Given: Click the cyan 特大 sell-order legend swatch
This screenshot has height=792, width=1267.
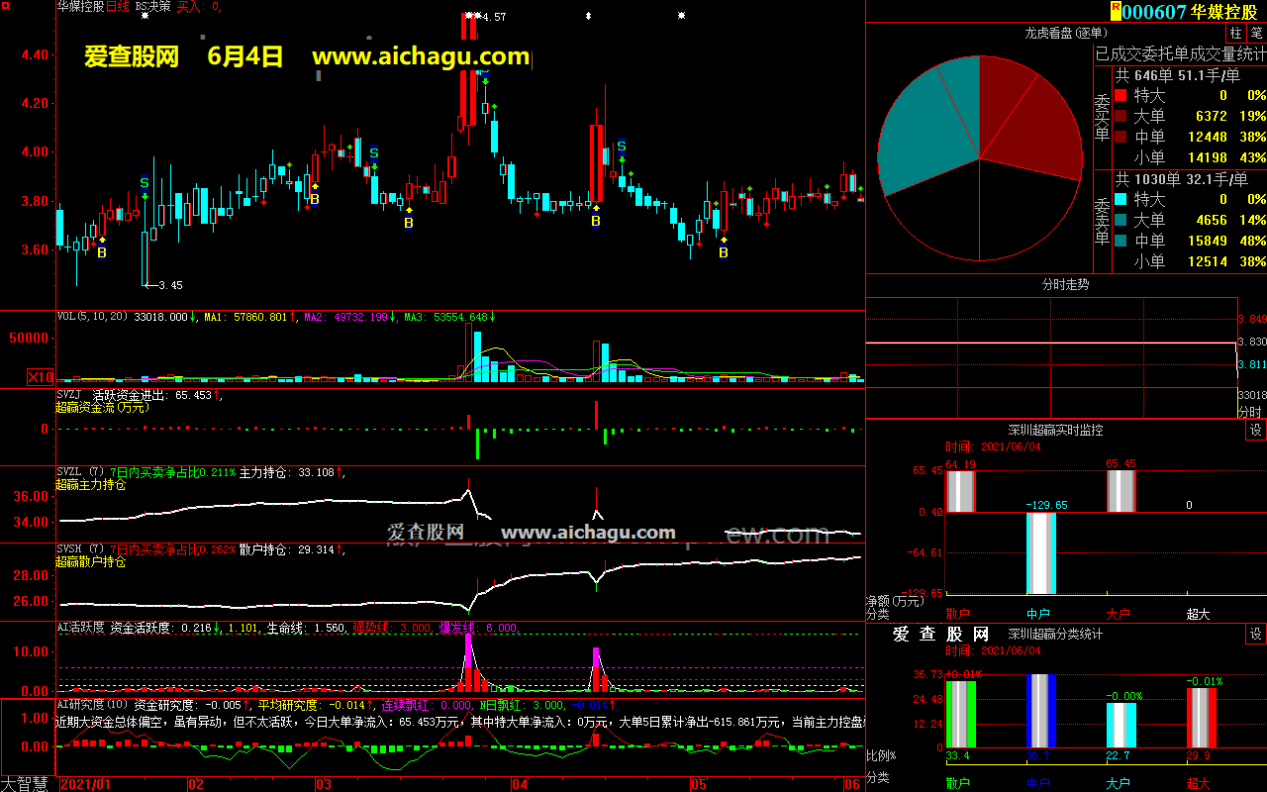Looking at the screenshot, I should point(1121,199).
